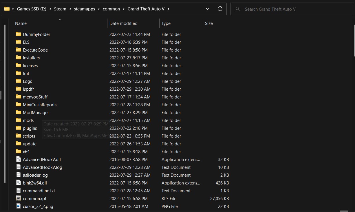Expand chevron after Steam in path
The height and width of the screenshot is (212, 355).
(x=70, y=9)
